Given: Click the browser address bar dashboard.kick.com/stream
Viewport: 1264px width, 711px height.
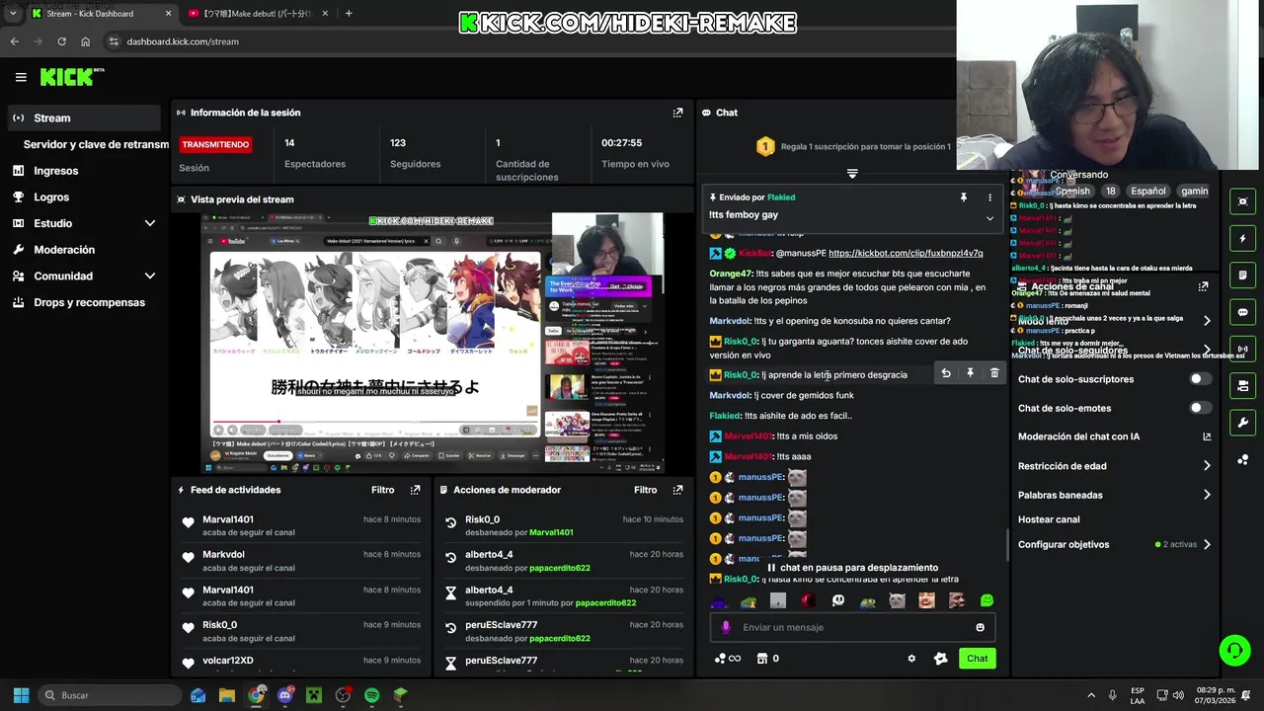Looking at the screenshot, I should tap(182, 41).
